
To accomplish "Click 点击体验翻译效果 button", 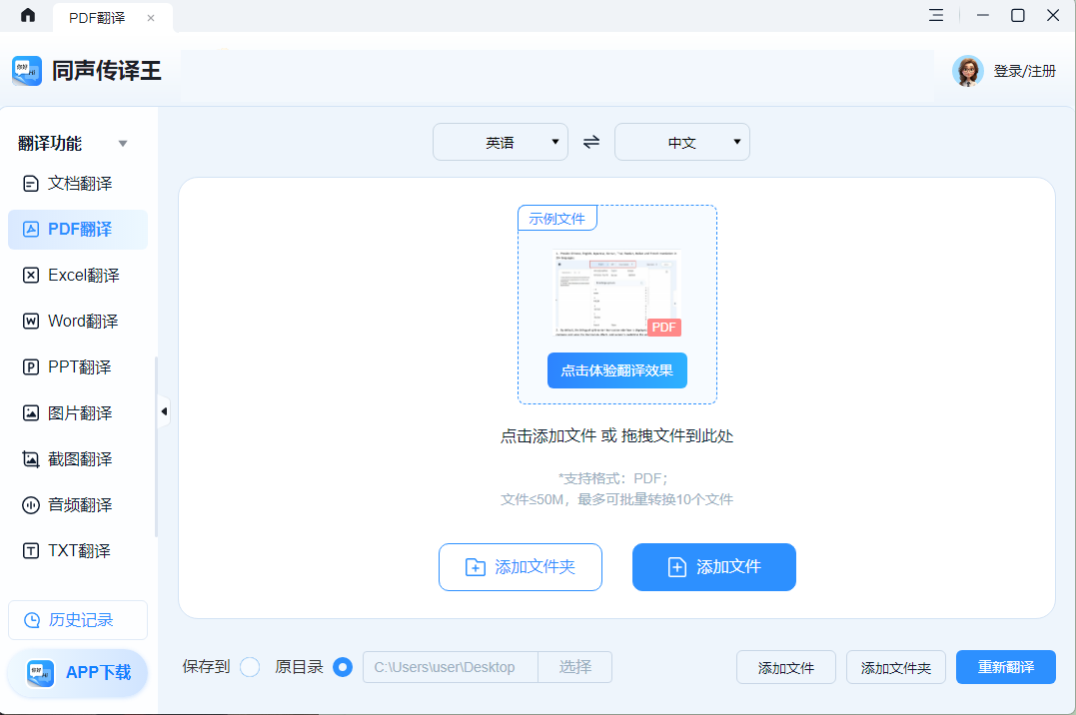I will point(616,370).
